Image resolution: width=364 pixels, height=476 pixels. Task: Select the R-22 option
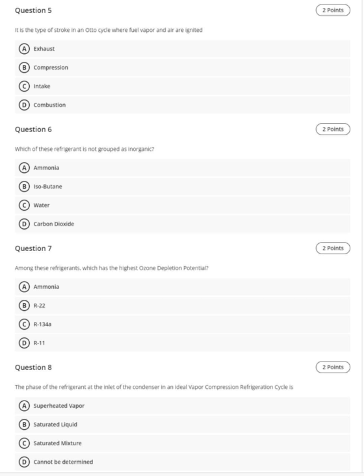183,306
